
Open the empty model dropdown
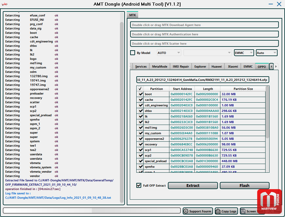click(x=208, y=53)
